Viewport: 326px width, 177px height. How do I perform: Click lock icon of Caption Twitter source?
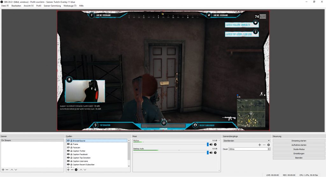tap(71, 151)
